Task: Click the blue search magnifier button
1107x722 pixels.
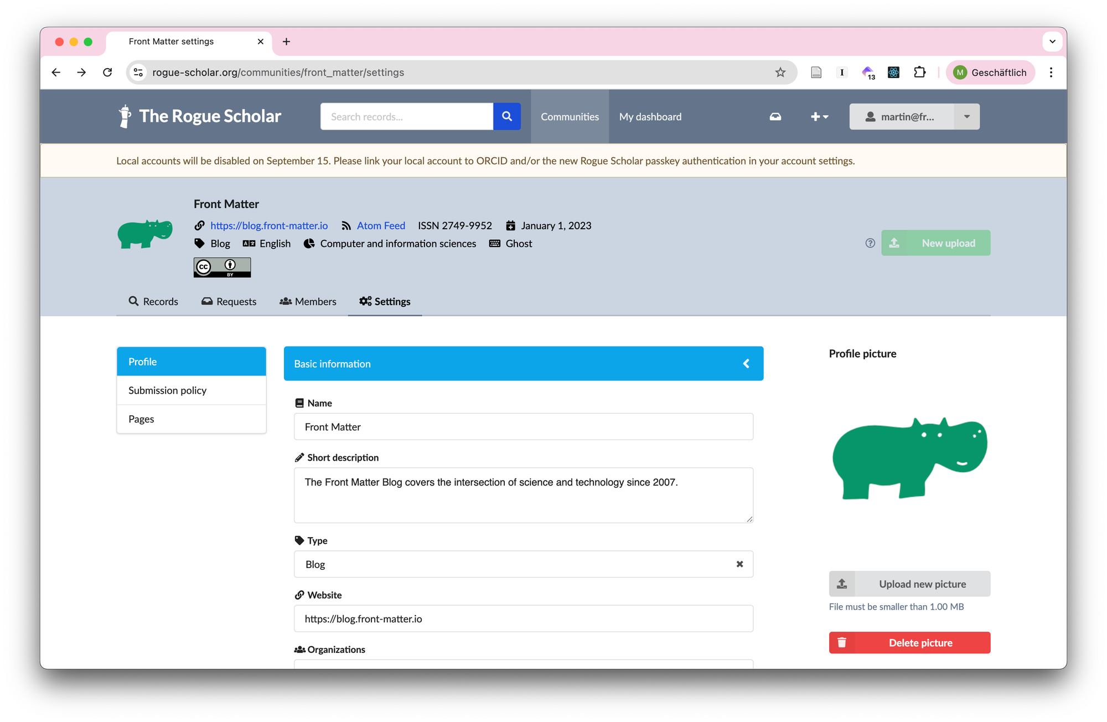Action: (506, 116)
